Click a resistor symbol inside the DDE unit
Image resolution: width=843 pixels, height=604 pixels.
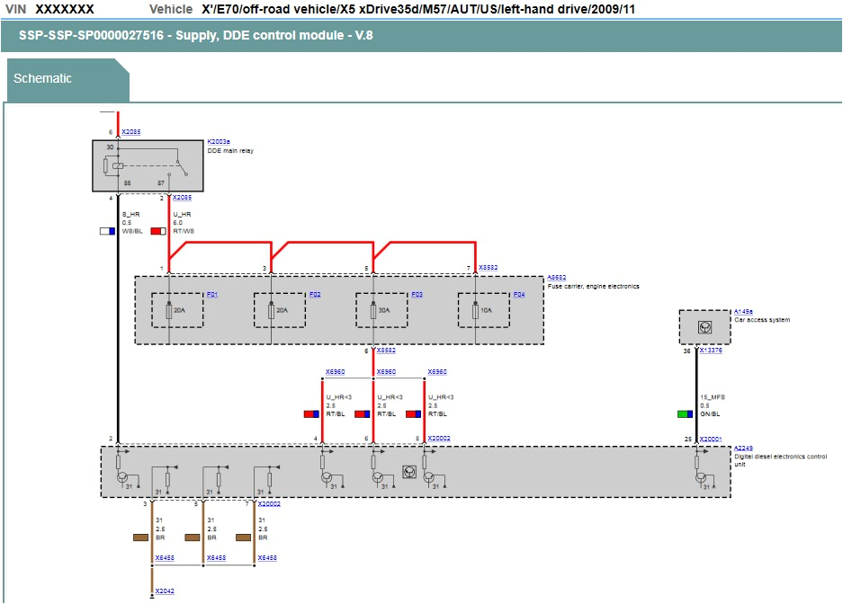pyautogui.click(x=167, y=478)
